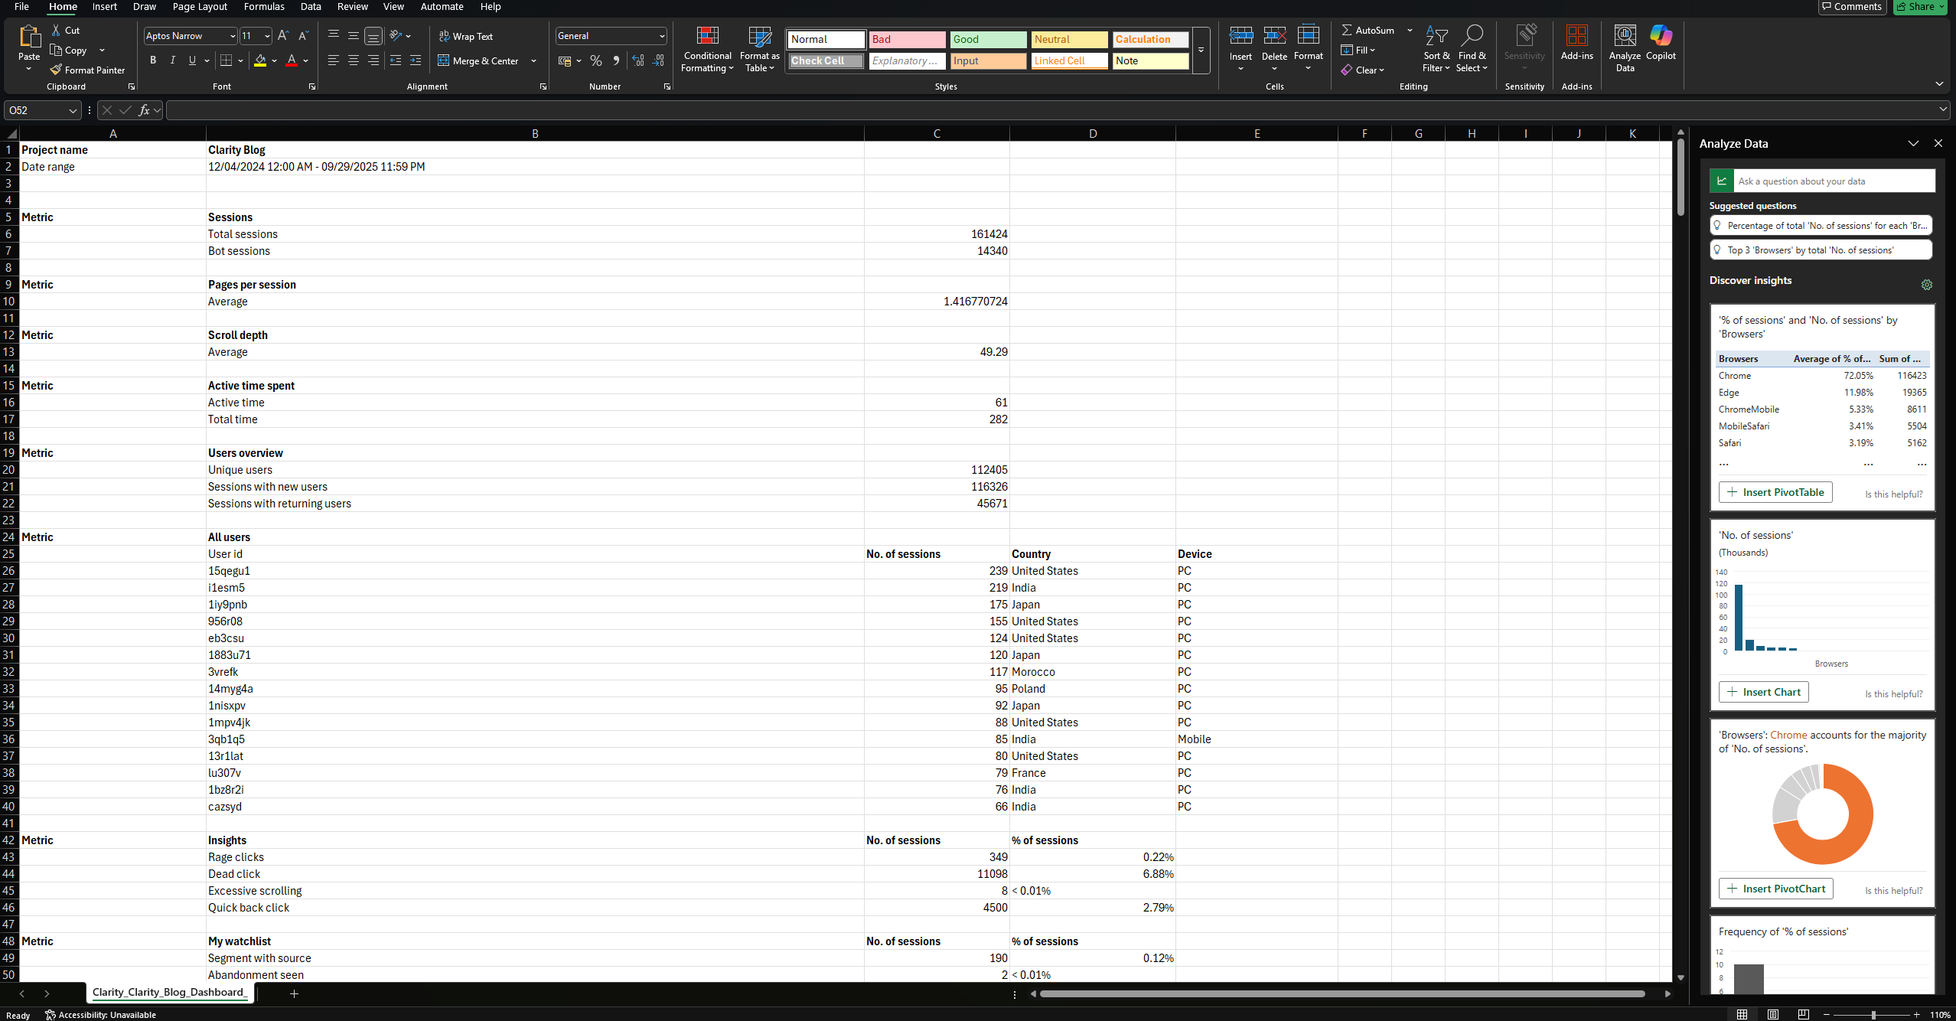Image resolution: width=1956 pixels, height=1021 pixels.
Task: Toggle Italic formatting
Action: click(x=173, y=60)
